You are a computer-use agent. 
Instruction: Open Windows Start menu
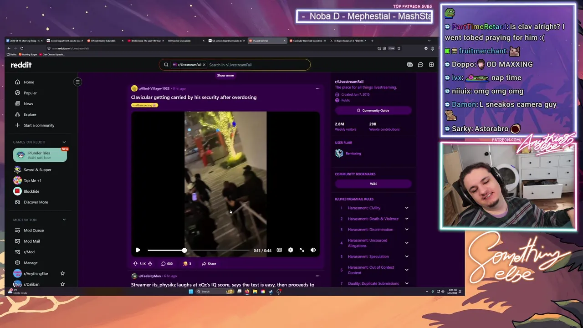pyautogui.click(x=191, y=292)
